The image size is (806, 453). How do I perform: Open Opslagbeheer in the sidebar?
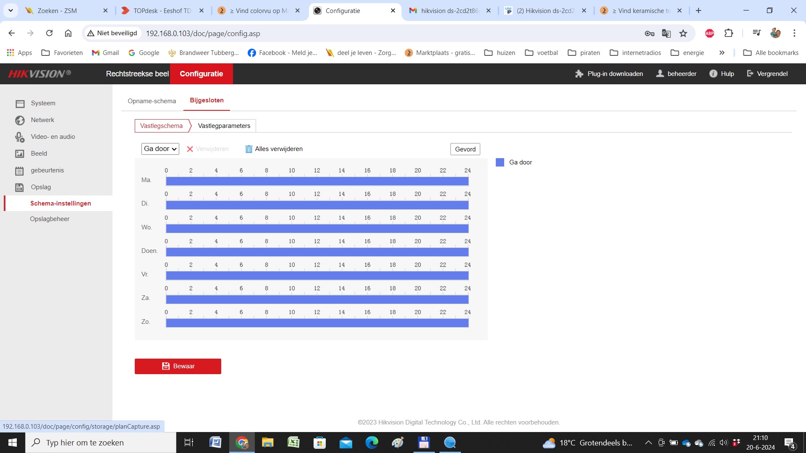click(x=50, y=219)
